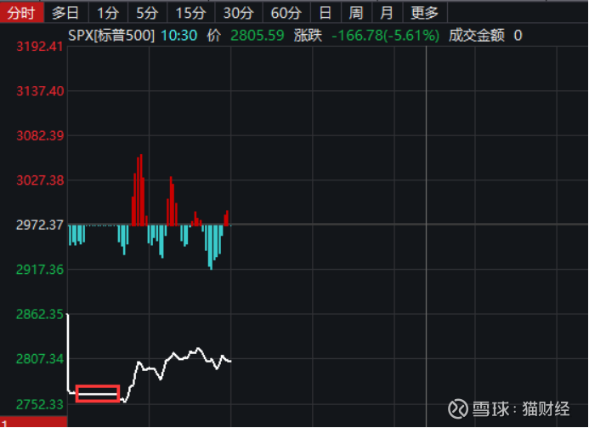Open the 1分 one-minute chart tab
589x428 pixels.
tap(108, 13)
